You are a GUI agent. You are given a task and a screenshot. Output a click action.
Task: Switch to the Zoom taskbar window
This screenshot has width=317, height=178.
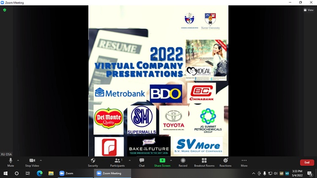75,173
